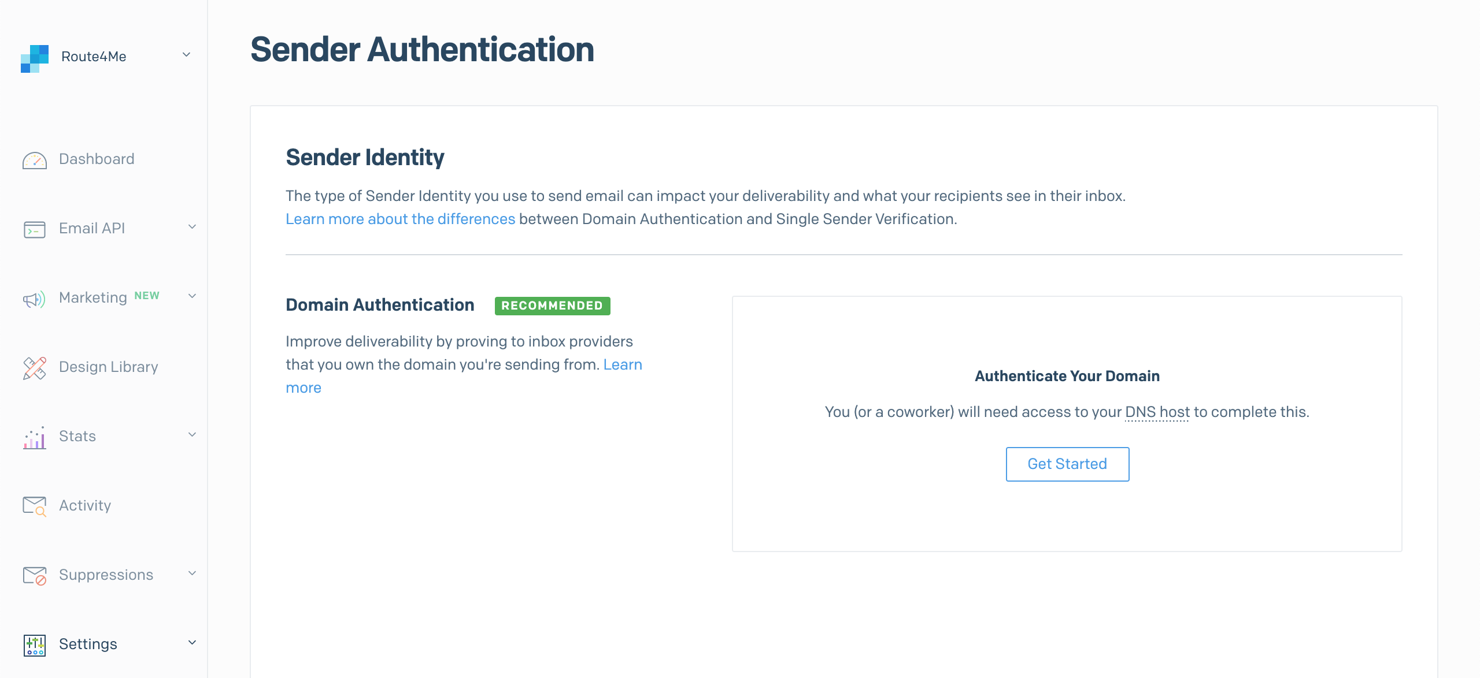Expand the Suppressions chevron
Image resolution: width=1480 pixels, height=678 pixels.
tap(193, 573)
